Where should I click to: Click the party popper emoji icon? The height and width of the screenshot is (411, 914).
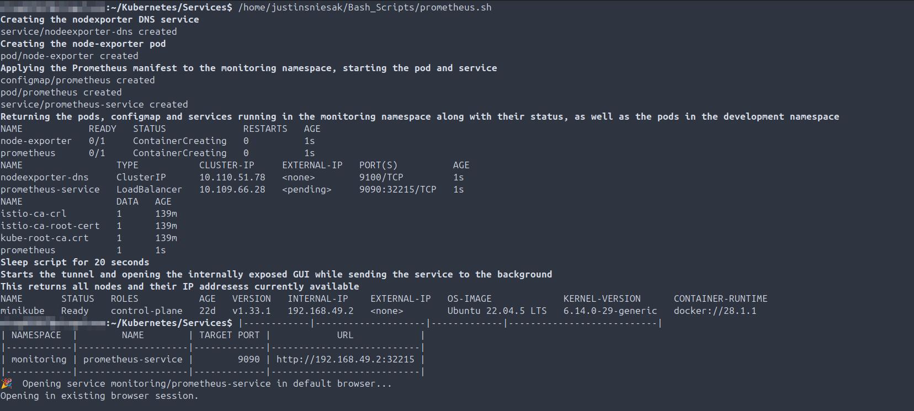click(7, 383)
